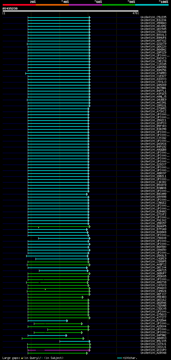Click the UniRef100_A7SKC2 label
The height and width of the screenshot is (360, 171).
[x=153, y=112]
